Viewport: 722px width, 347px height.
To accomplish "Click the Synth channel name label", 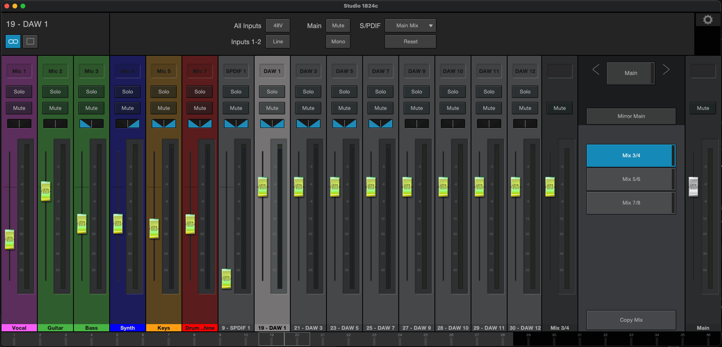I will (128, 328).
